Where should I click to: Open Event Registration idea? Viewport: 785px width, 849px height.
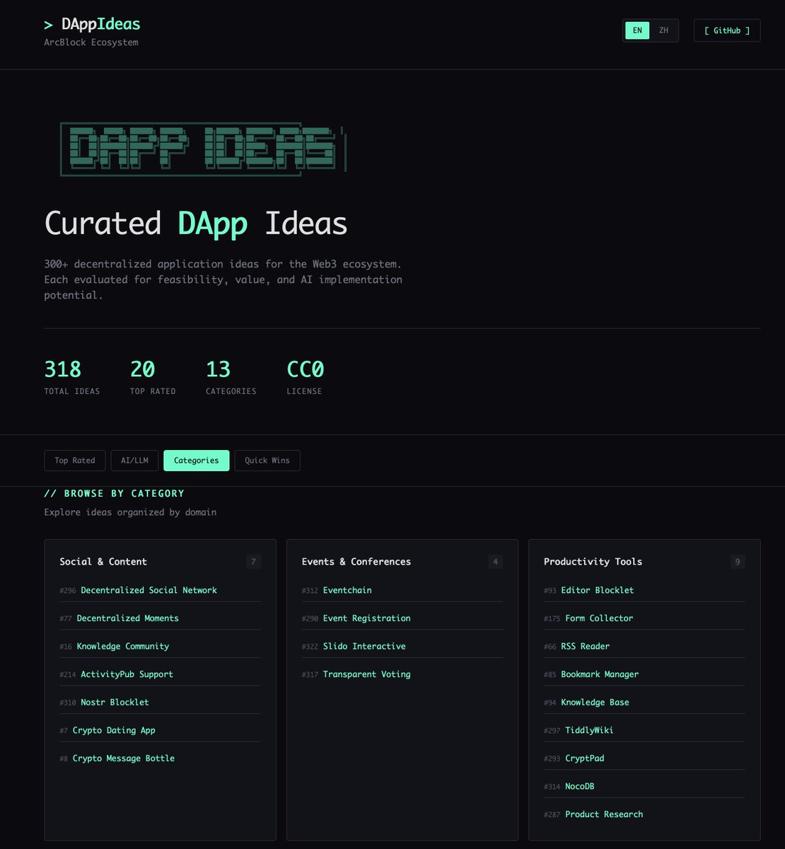pos(366,618)
